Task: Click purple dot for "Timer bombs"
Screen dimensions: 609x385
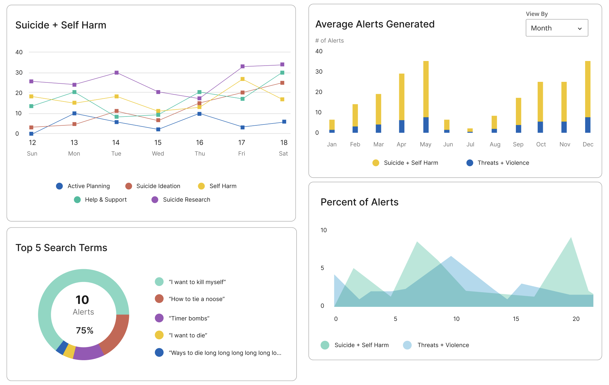Action: coord(159,318)
